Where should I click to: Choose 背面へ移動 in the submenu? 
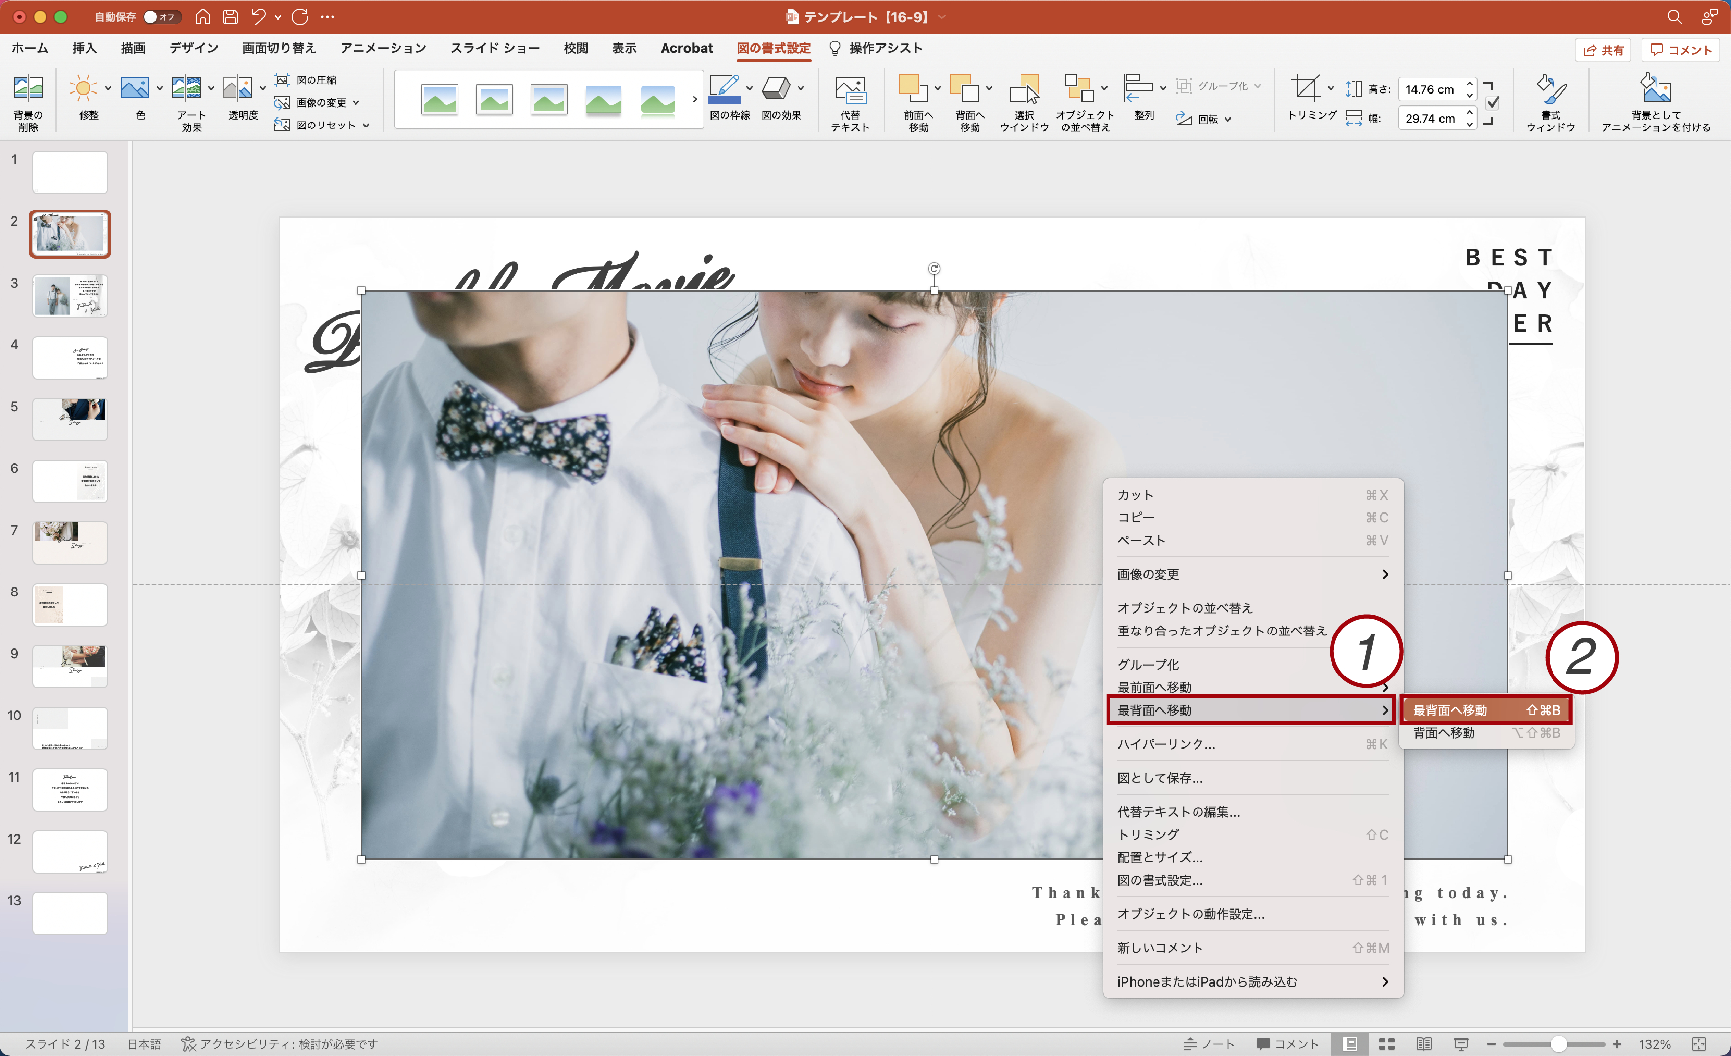1486,732
